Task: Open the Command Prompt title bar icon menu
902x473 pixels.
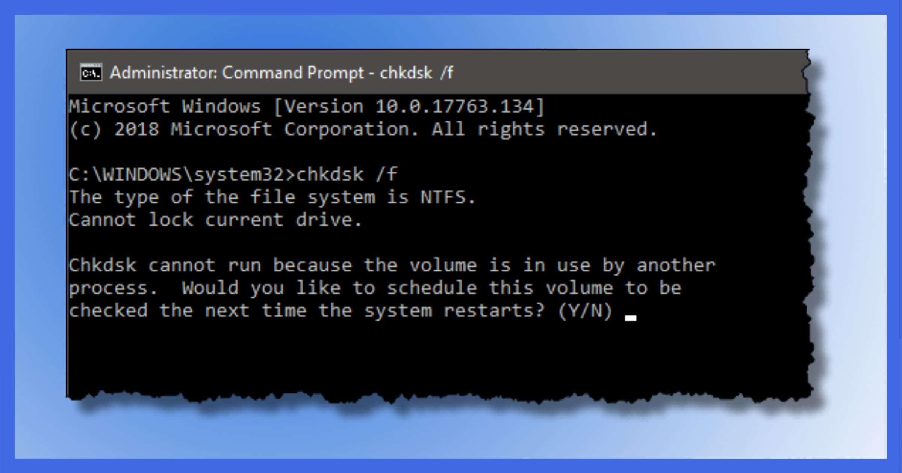Action: pyautogui.click(x=91, y=72)
